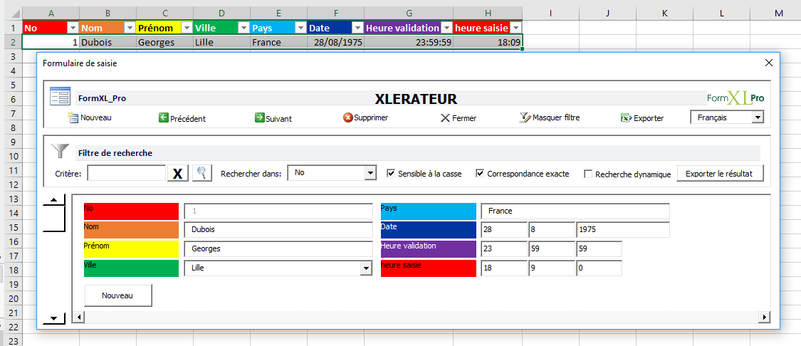This screenshot has height=346, width=801.
Task: Click the Date month field 8
Action: pyautogui.click(x=551, y=230)
